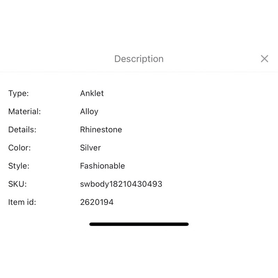Select the Details label
The width and height of the screenshot is (278, 278).
point(22,130)
